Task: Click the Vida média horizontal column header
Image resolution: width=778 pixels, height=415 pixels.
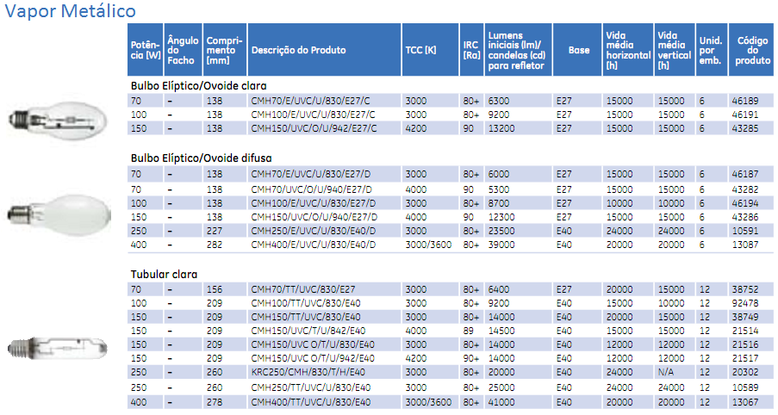Action: tap(628, 50)
